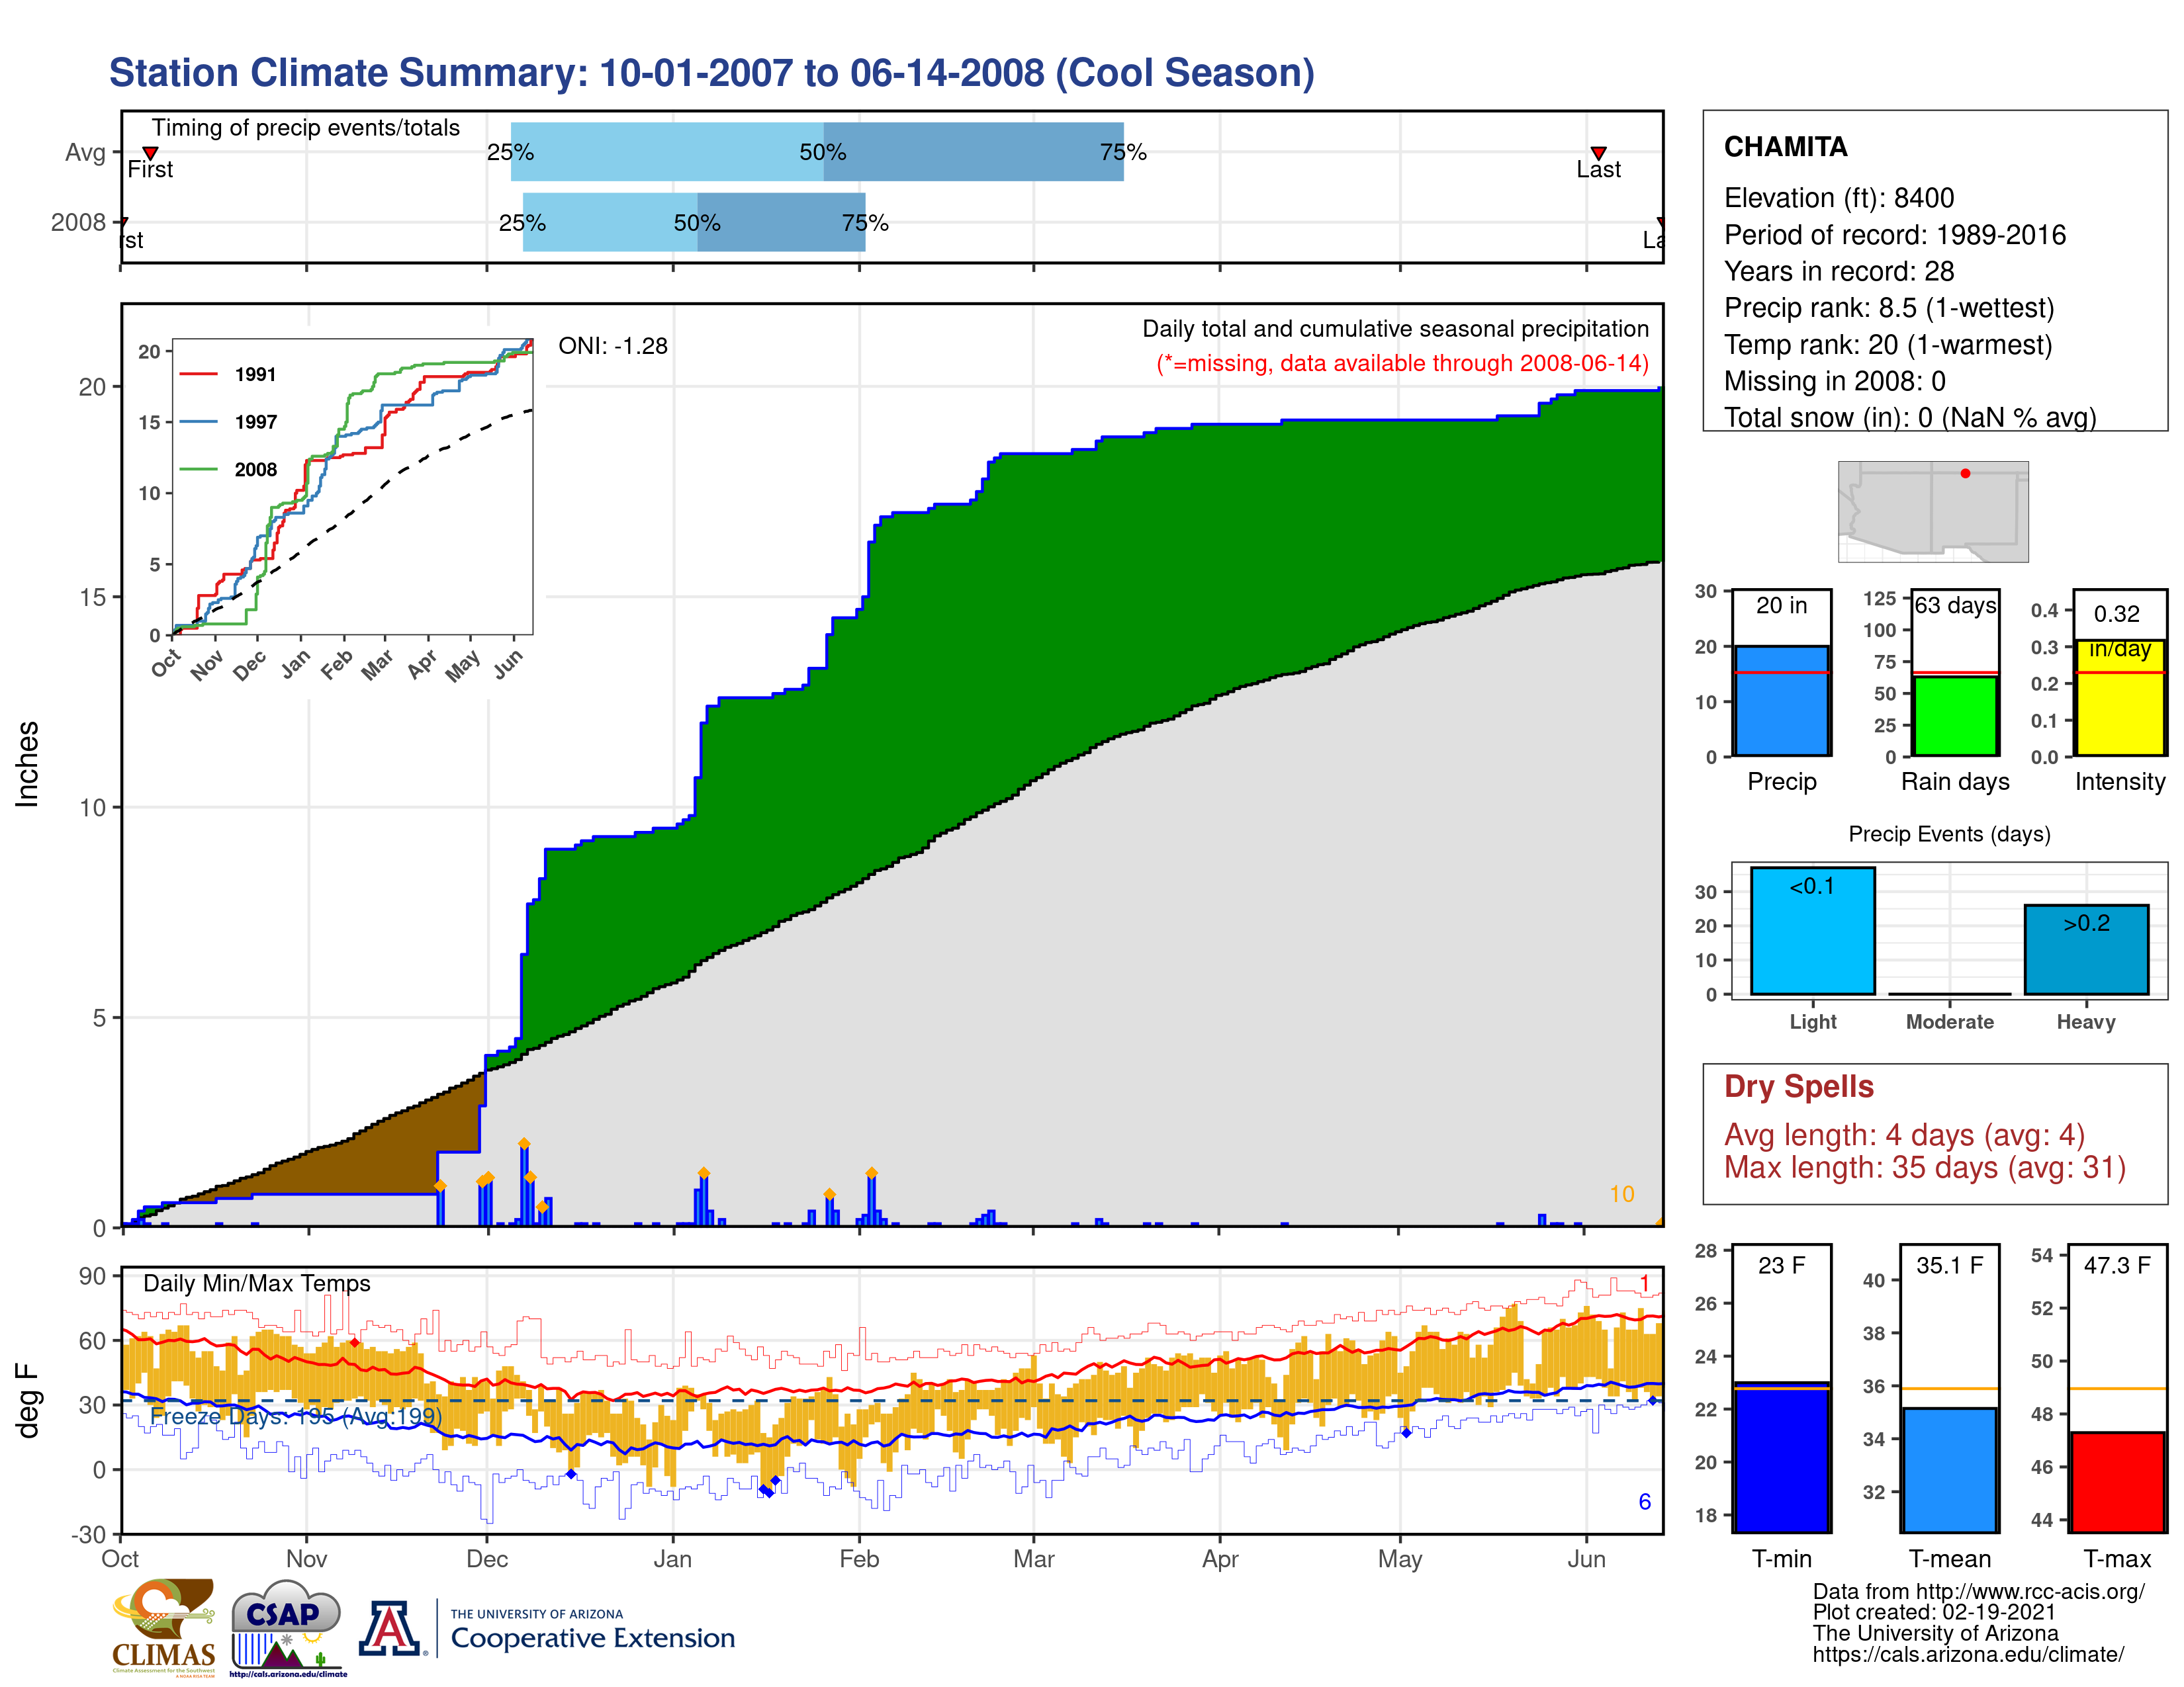Click the dark blue T-min bar
Screen dimensions: 2184x1687
[1781, 1457]
